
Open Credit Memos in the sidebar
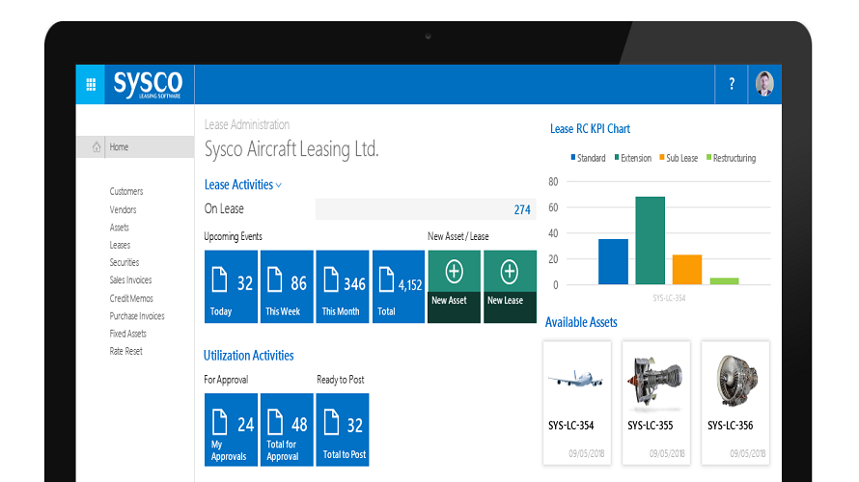(131, 298)
